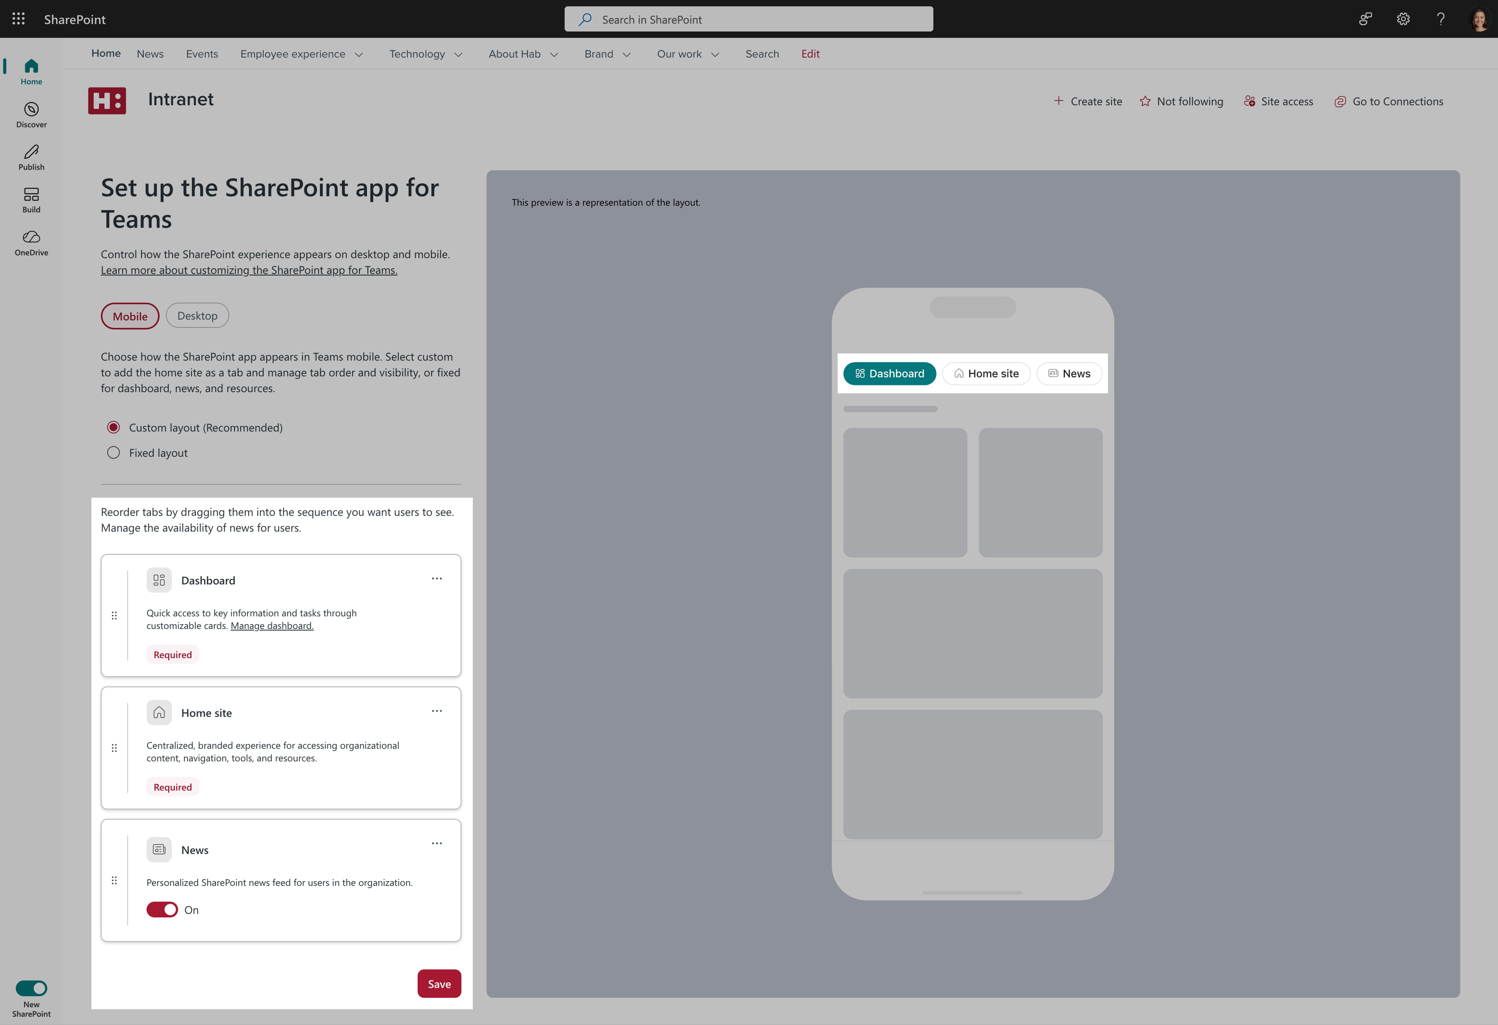Image resolution: width=1498 pixels, height=1025 pixels.
Task: Toggle the New SharePoint switch
Action: [x=31, y=988]
